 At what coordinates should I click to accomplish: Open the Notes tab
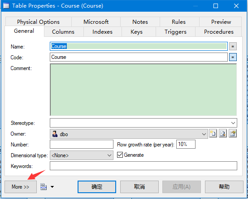[140, 22]
